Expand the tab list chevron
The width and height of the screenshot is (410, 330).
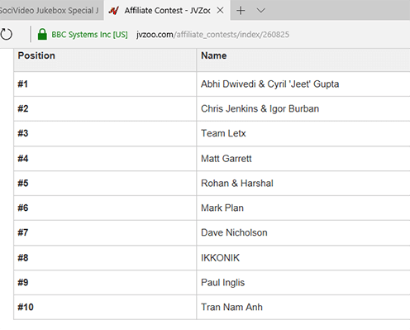(260, 11)
